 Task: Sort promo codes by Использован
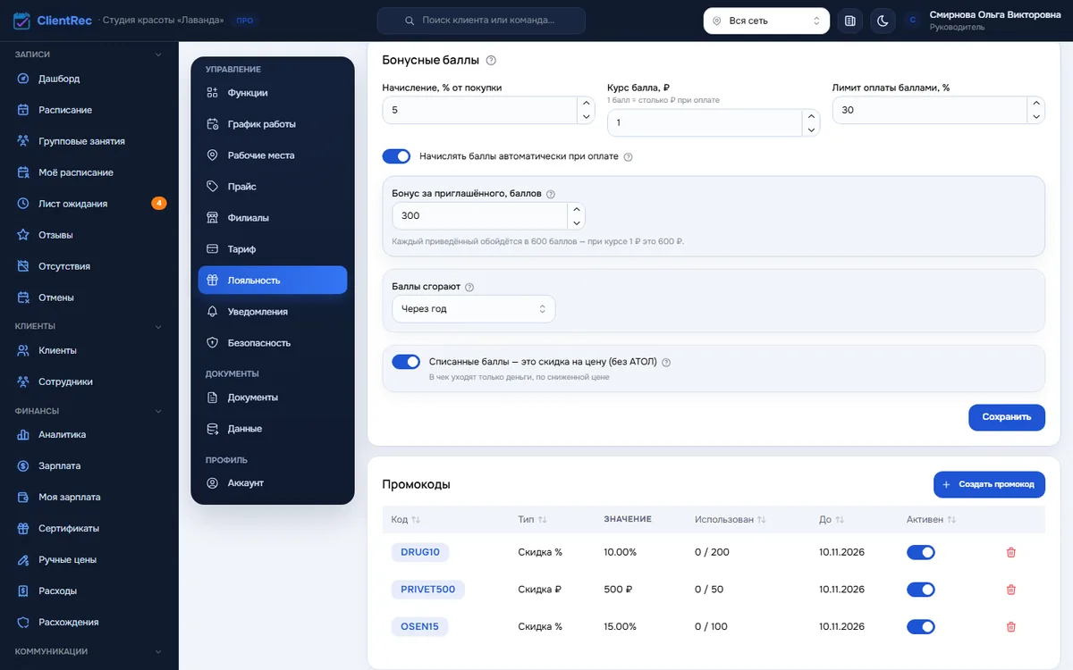[729, 520]
